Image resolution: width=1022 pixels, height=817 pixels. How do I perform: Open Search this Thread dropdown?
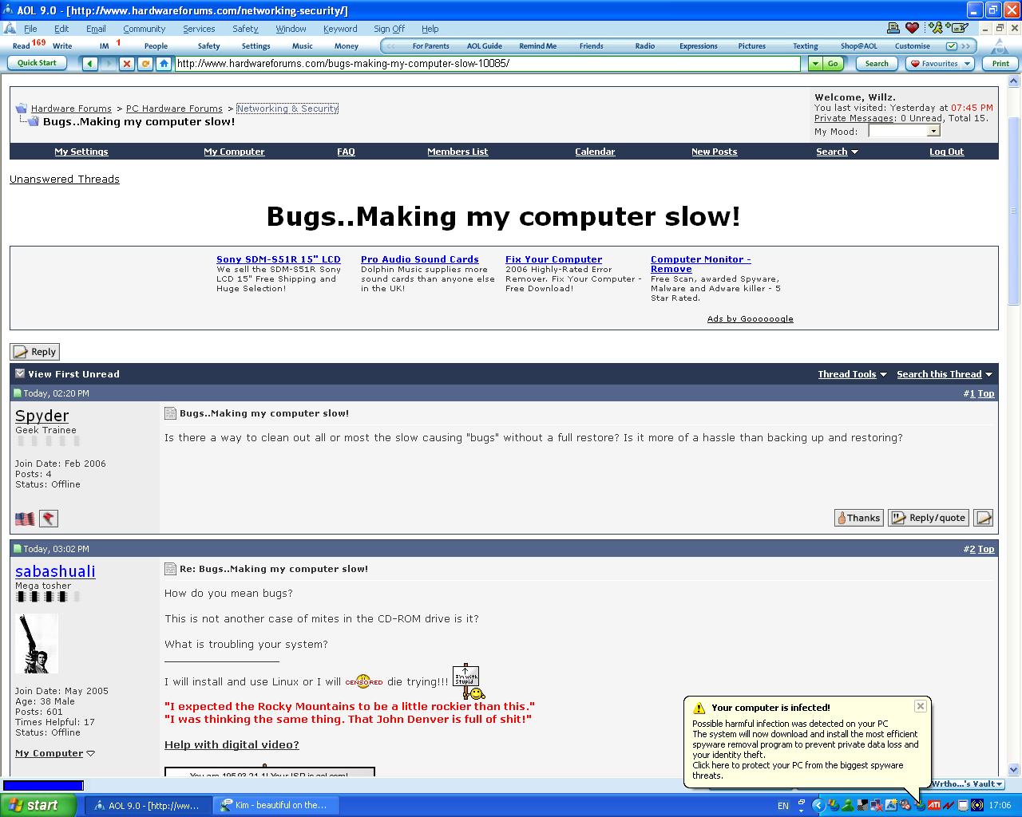click(945, 374)
